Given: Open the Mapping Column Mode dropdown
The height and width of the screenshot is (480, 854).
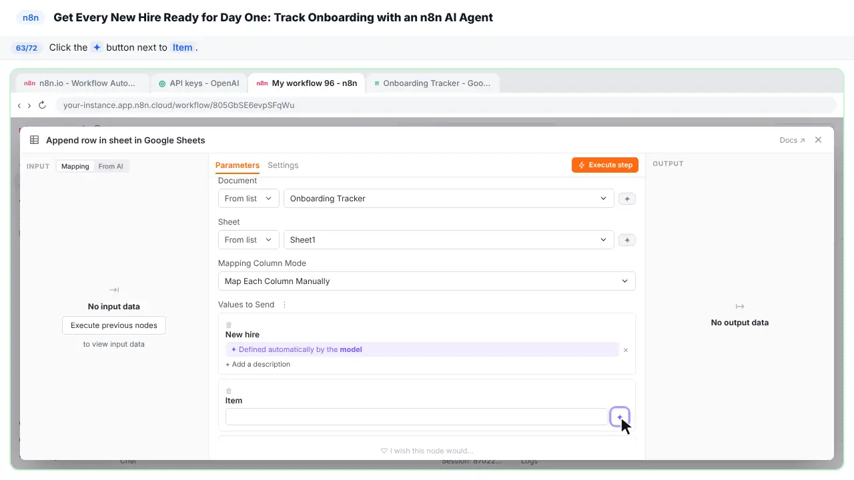Looking at the screenshot, I should click(426, 281).
